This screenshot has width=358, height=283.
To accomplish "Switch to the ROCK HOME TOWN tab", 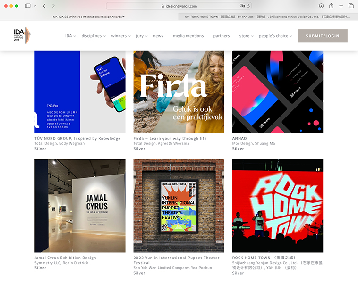I will pos(267,17).
